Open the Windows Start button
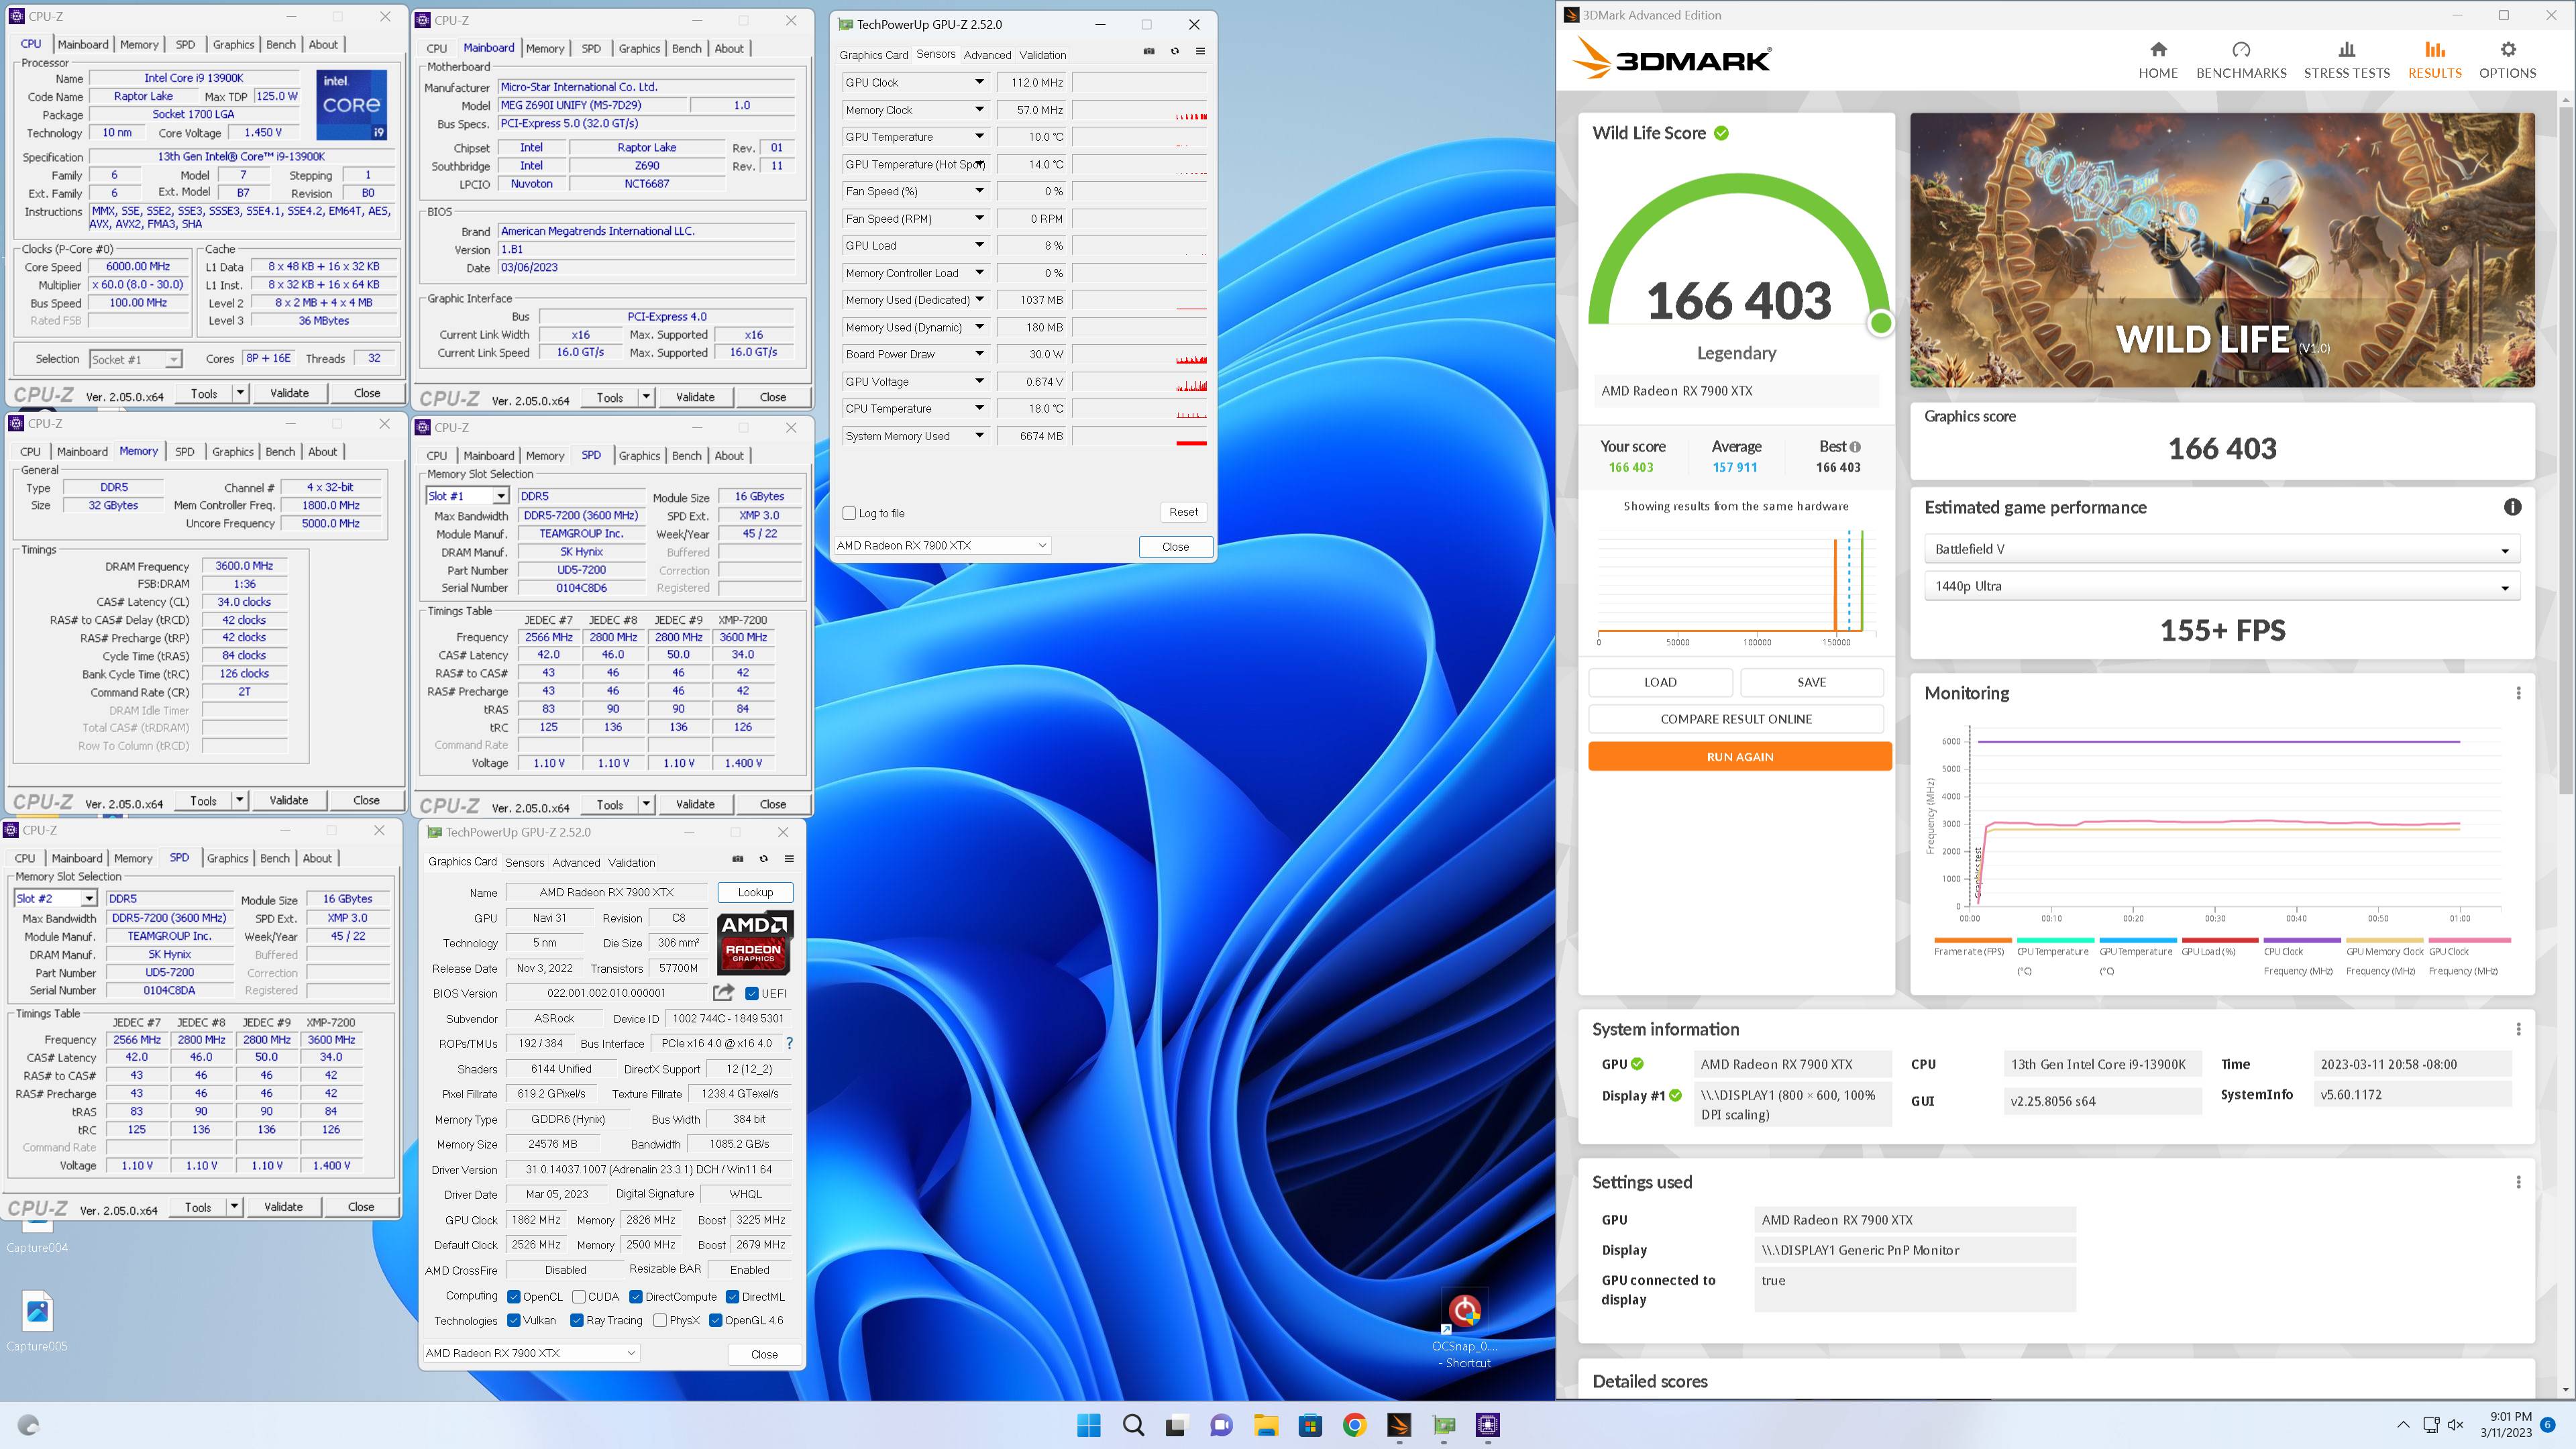The width and height of the screenshot is (2576, 1449). click(x=1089, y=1425)
